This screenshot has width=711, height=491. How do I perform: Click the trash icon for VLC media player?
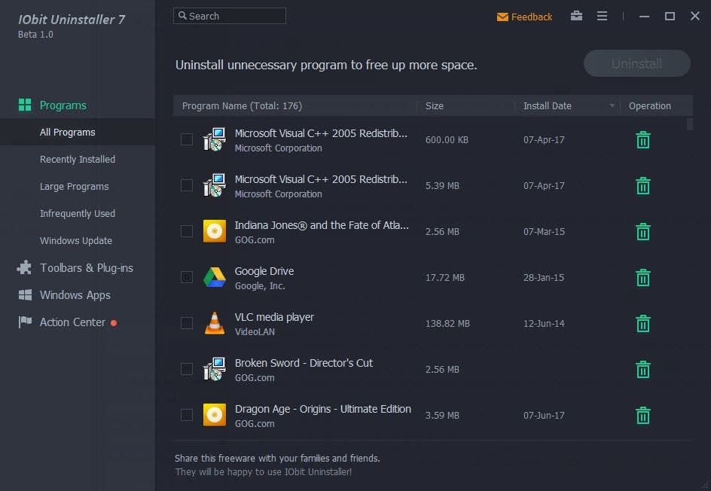point(642,323)
